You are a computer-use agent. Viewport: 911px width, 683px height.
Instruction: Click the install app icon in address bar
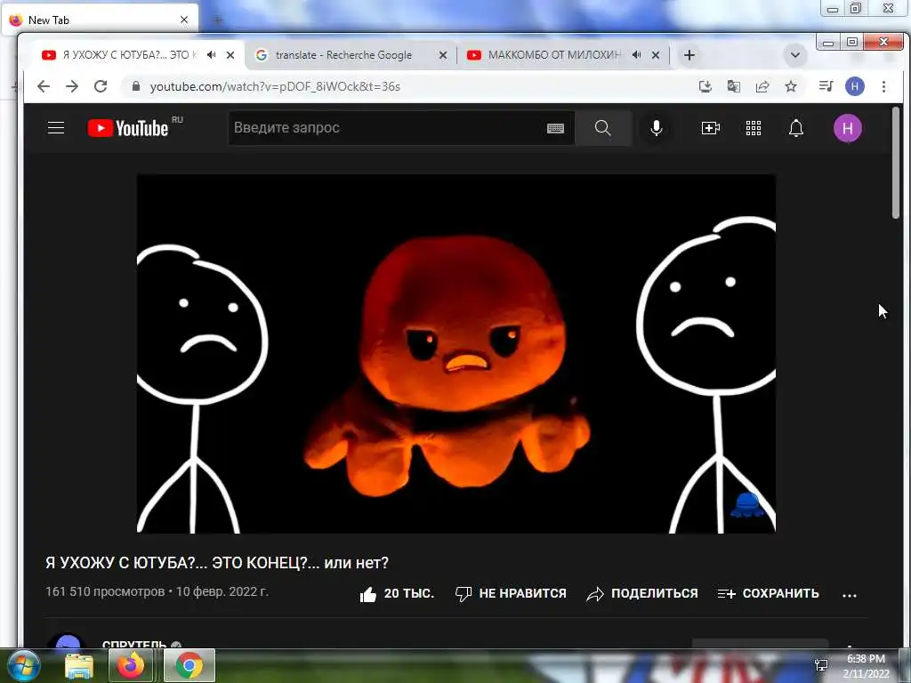tap(705, 86)
